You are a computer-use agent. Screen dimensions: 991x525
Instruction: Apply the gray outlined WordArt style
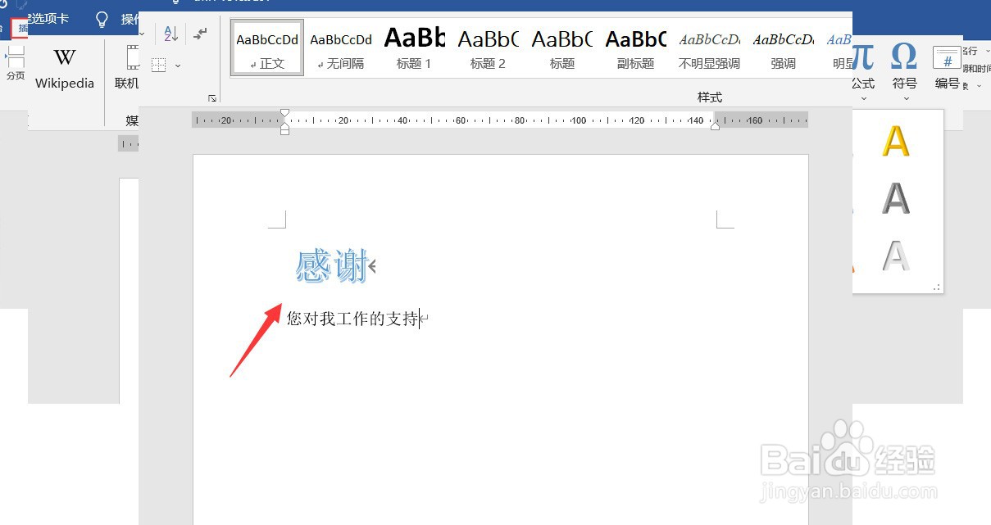(x=897, y=256)
